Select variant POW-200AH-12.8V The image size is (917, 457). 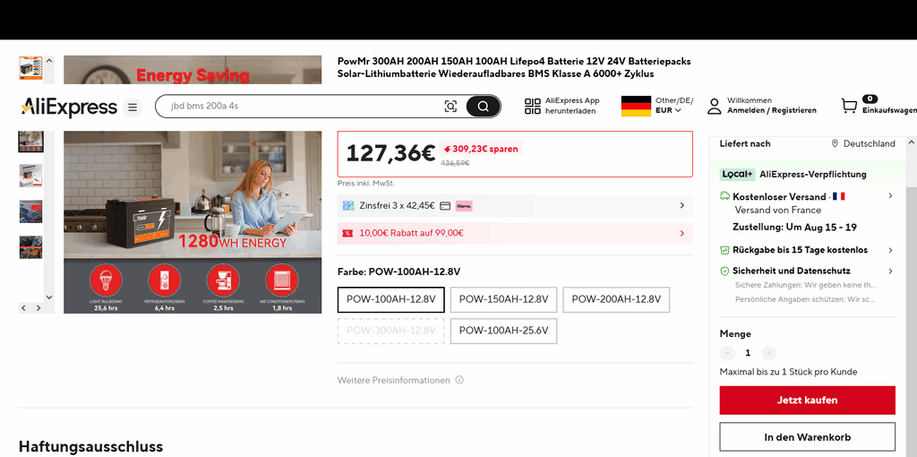tap(616, 299)
